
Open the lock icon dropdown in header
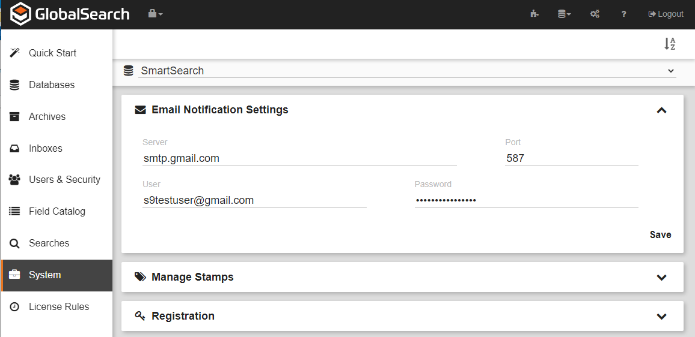155,14
